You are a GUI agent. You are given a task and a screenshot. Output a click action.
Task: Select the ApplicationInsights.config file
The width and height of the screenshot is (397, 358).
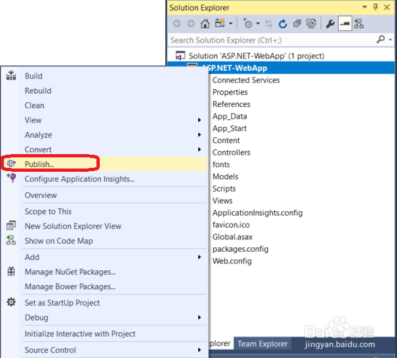pos(257,213)
